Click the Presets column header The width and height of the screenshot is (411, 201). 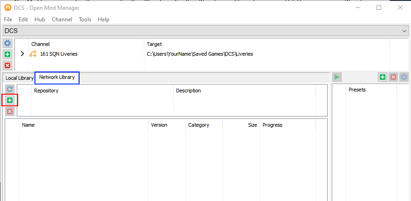tap(371, 90)
